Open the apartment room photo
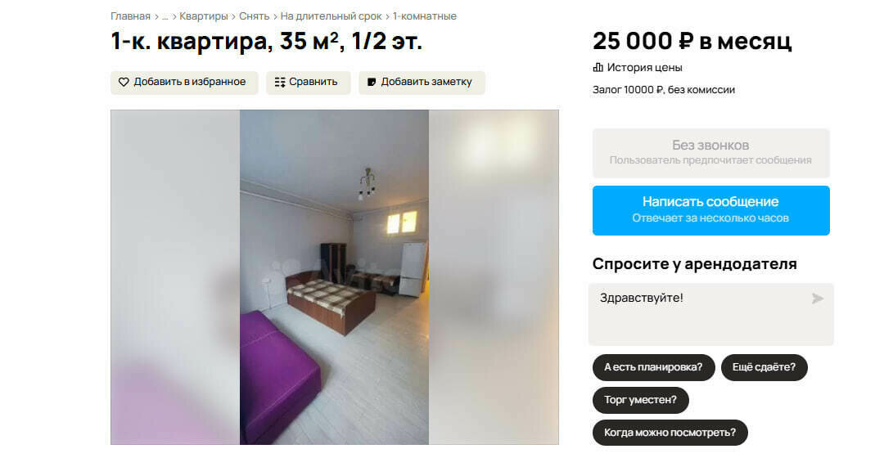This screenshot has height=458, width=884. pyautogui.click(x=334, y=277)
